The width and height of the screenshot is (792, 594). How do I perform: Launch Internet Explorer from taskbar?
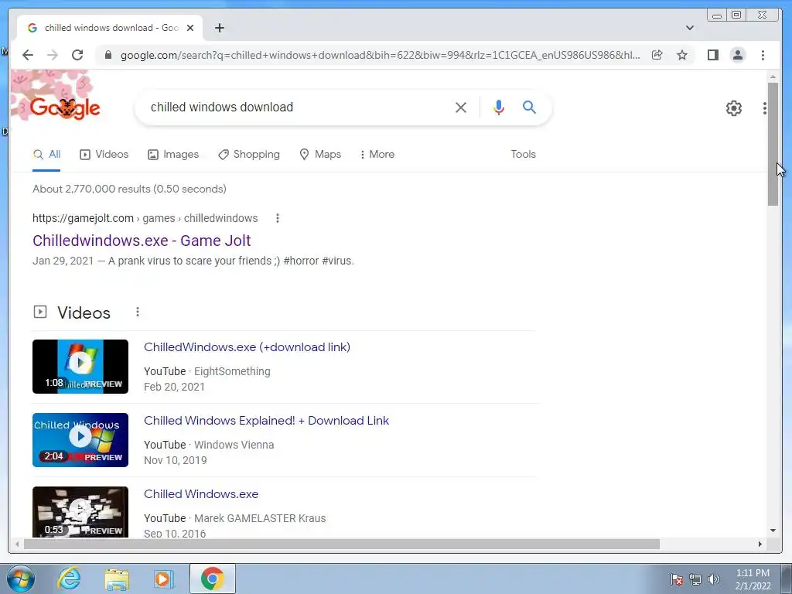click(x=69, y=579)
